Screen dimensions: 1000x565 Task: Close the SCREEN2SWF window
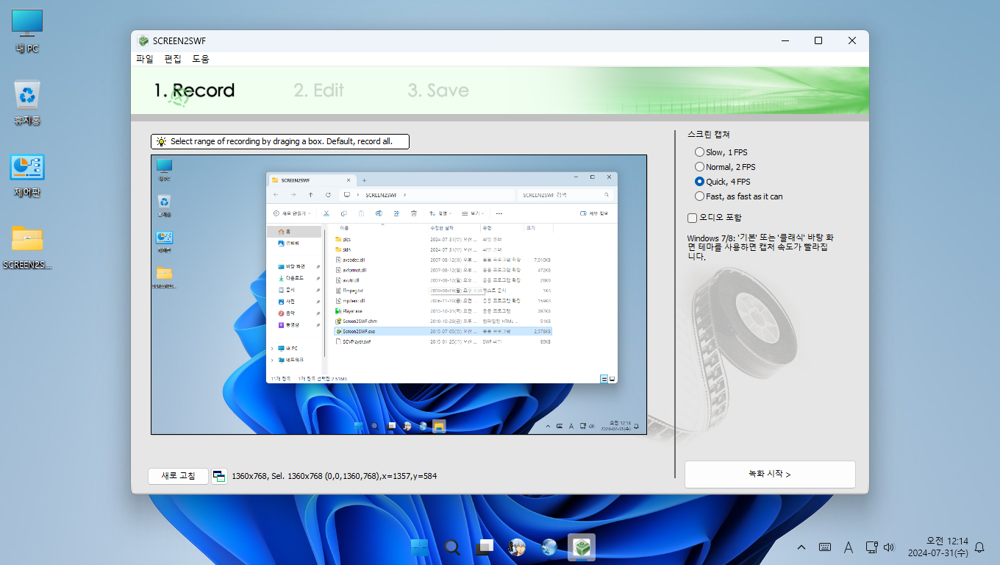[x=852, y=40]
